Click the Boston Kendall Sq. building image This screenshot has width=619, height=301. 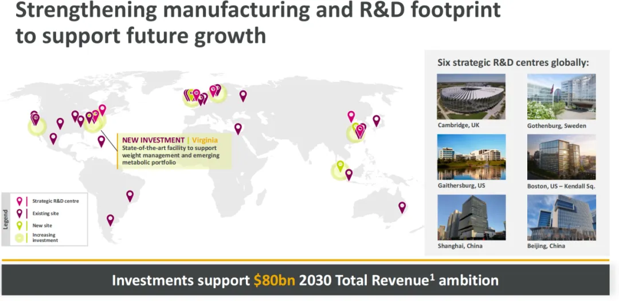click(x=561, y=157)
